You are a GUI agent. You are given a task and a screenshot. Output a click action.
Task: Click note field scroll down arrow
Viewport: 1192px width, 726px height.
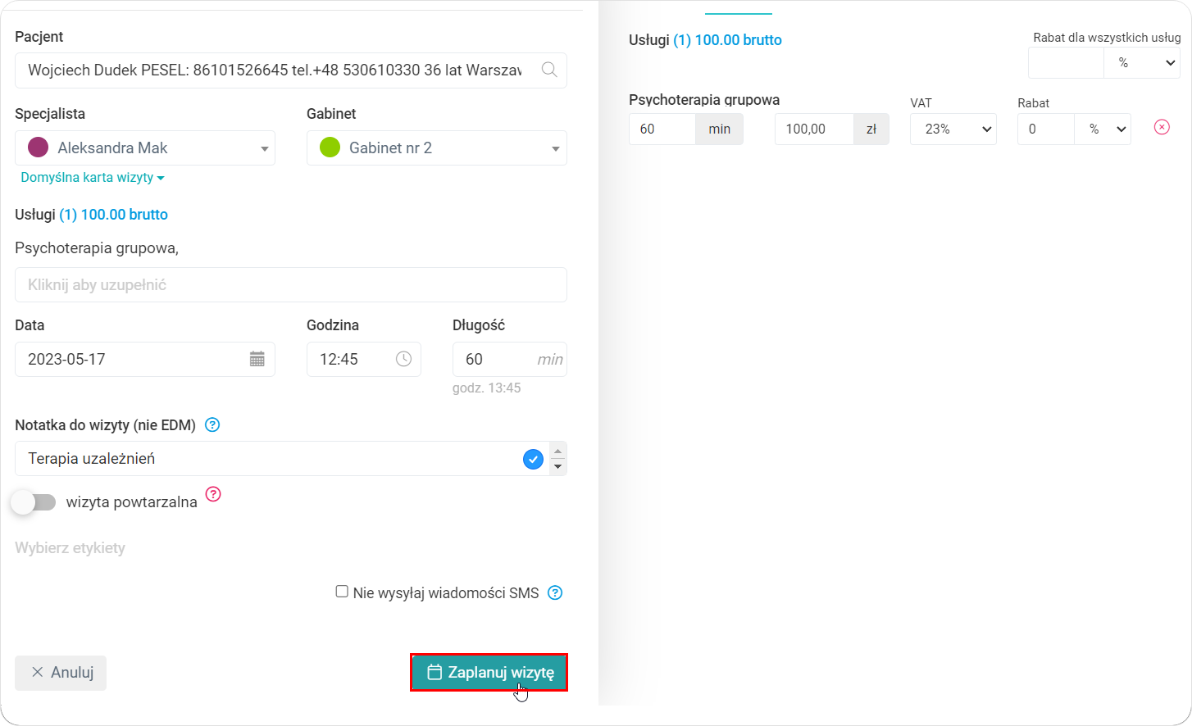pyautogui.click(x=558, y=467)
